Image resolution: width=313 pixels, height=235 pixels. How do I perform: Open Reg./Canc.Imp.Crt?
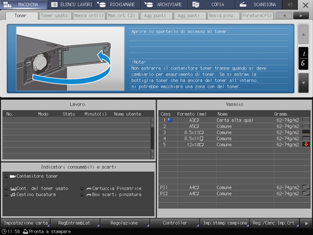coord(274,223)
